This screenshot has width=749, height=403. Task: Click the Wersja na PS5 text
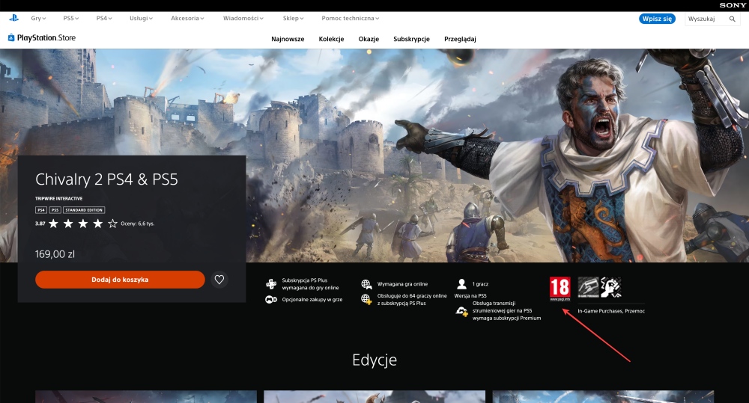coord(470,295)
